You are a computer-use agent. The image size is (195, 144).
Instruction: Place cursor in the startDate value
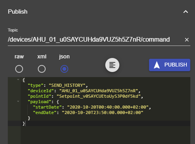coord(108,107)
